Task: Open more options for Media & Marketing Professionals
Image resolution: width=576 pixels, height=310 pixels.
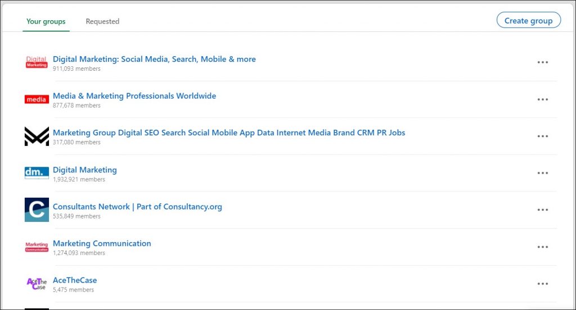Action: click(x=542, y=99)
